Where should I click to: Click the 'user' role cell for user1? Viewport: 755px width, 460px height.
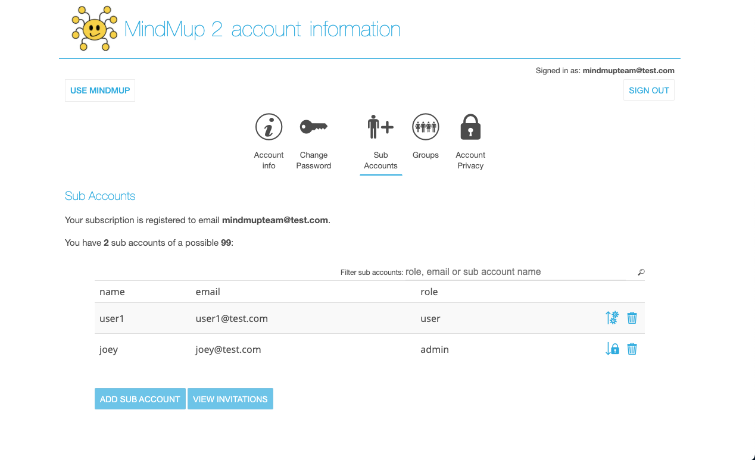(x=430, y=318)
